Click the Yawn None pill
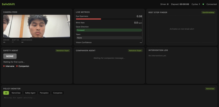Image resolution: width=219 pixels, height=107 pixels. (109, 38)
